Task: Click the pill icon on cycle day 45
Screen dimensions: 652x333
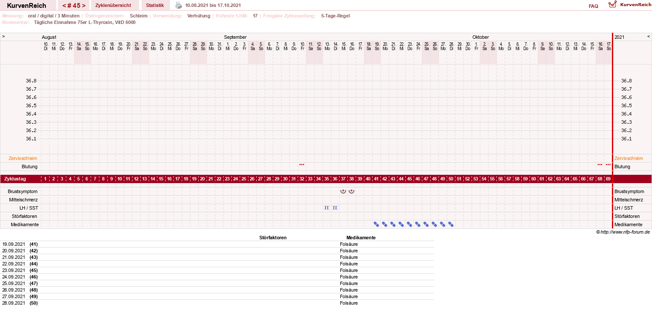Action: pos(409,224)
